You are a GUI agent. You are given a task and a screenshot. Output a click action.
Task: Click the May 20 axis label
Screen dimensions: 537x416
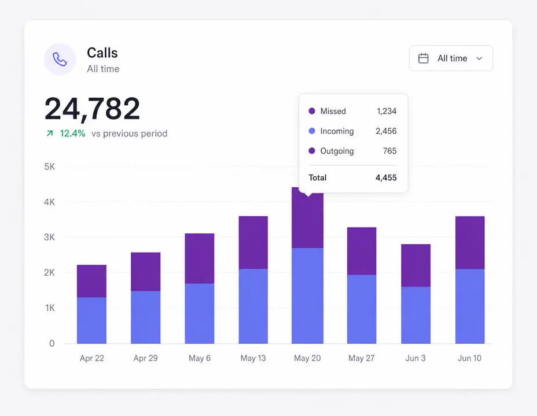click(307, 358)
